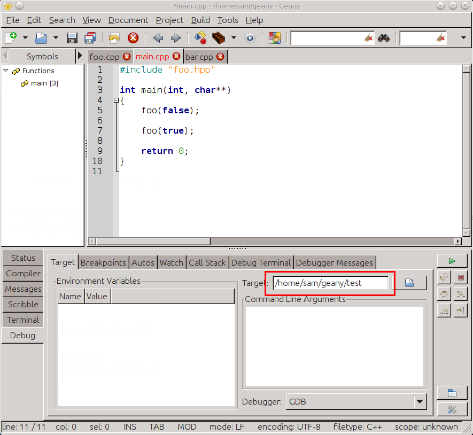Select main [3] in symbols tree
Viewport: 473px width, 435px height.
(x=44, y=83)
